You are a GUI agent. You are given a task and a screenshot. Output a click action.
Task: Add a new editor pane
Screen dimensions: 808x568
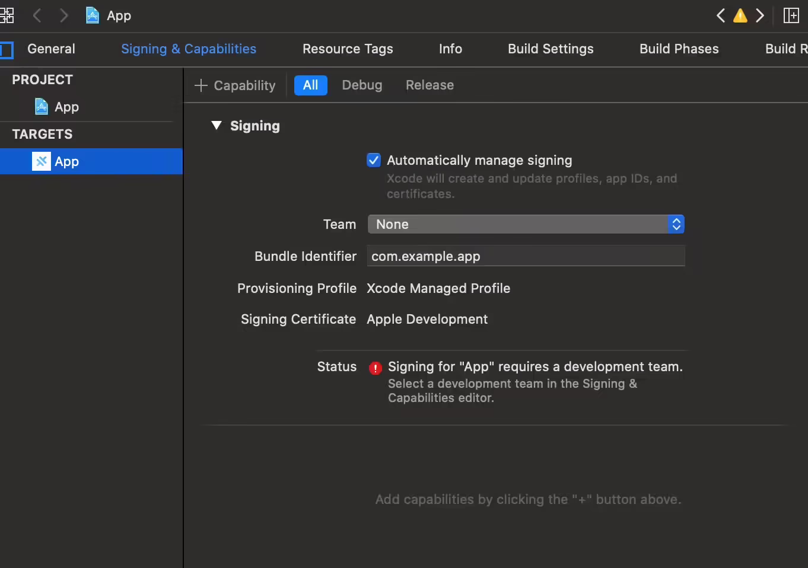tap(791, 15)
